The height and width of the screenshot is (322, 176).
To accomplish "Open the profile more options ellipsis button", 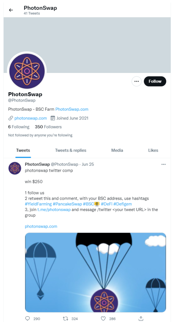I will click(137, 81).
